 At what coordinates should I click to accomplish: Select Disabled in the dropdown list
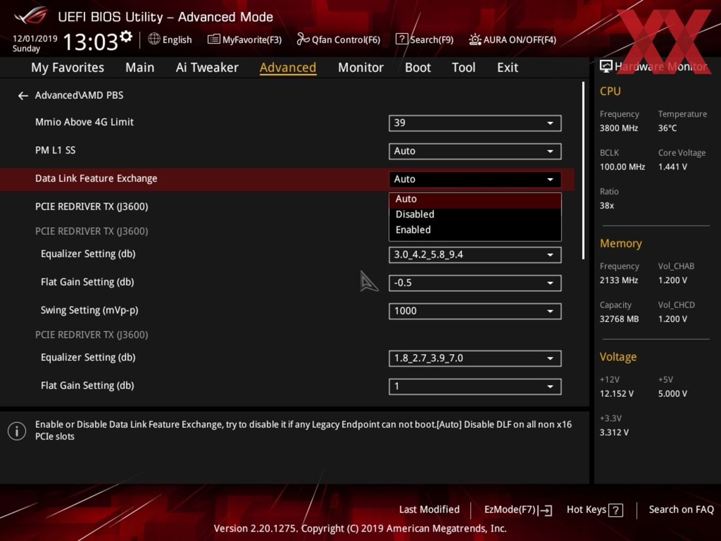(475, 214)
